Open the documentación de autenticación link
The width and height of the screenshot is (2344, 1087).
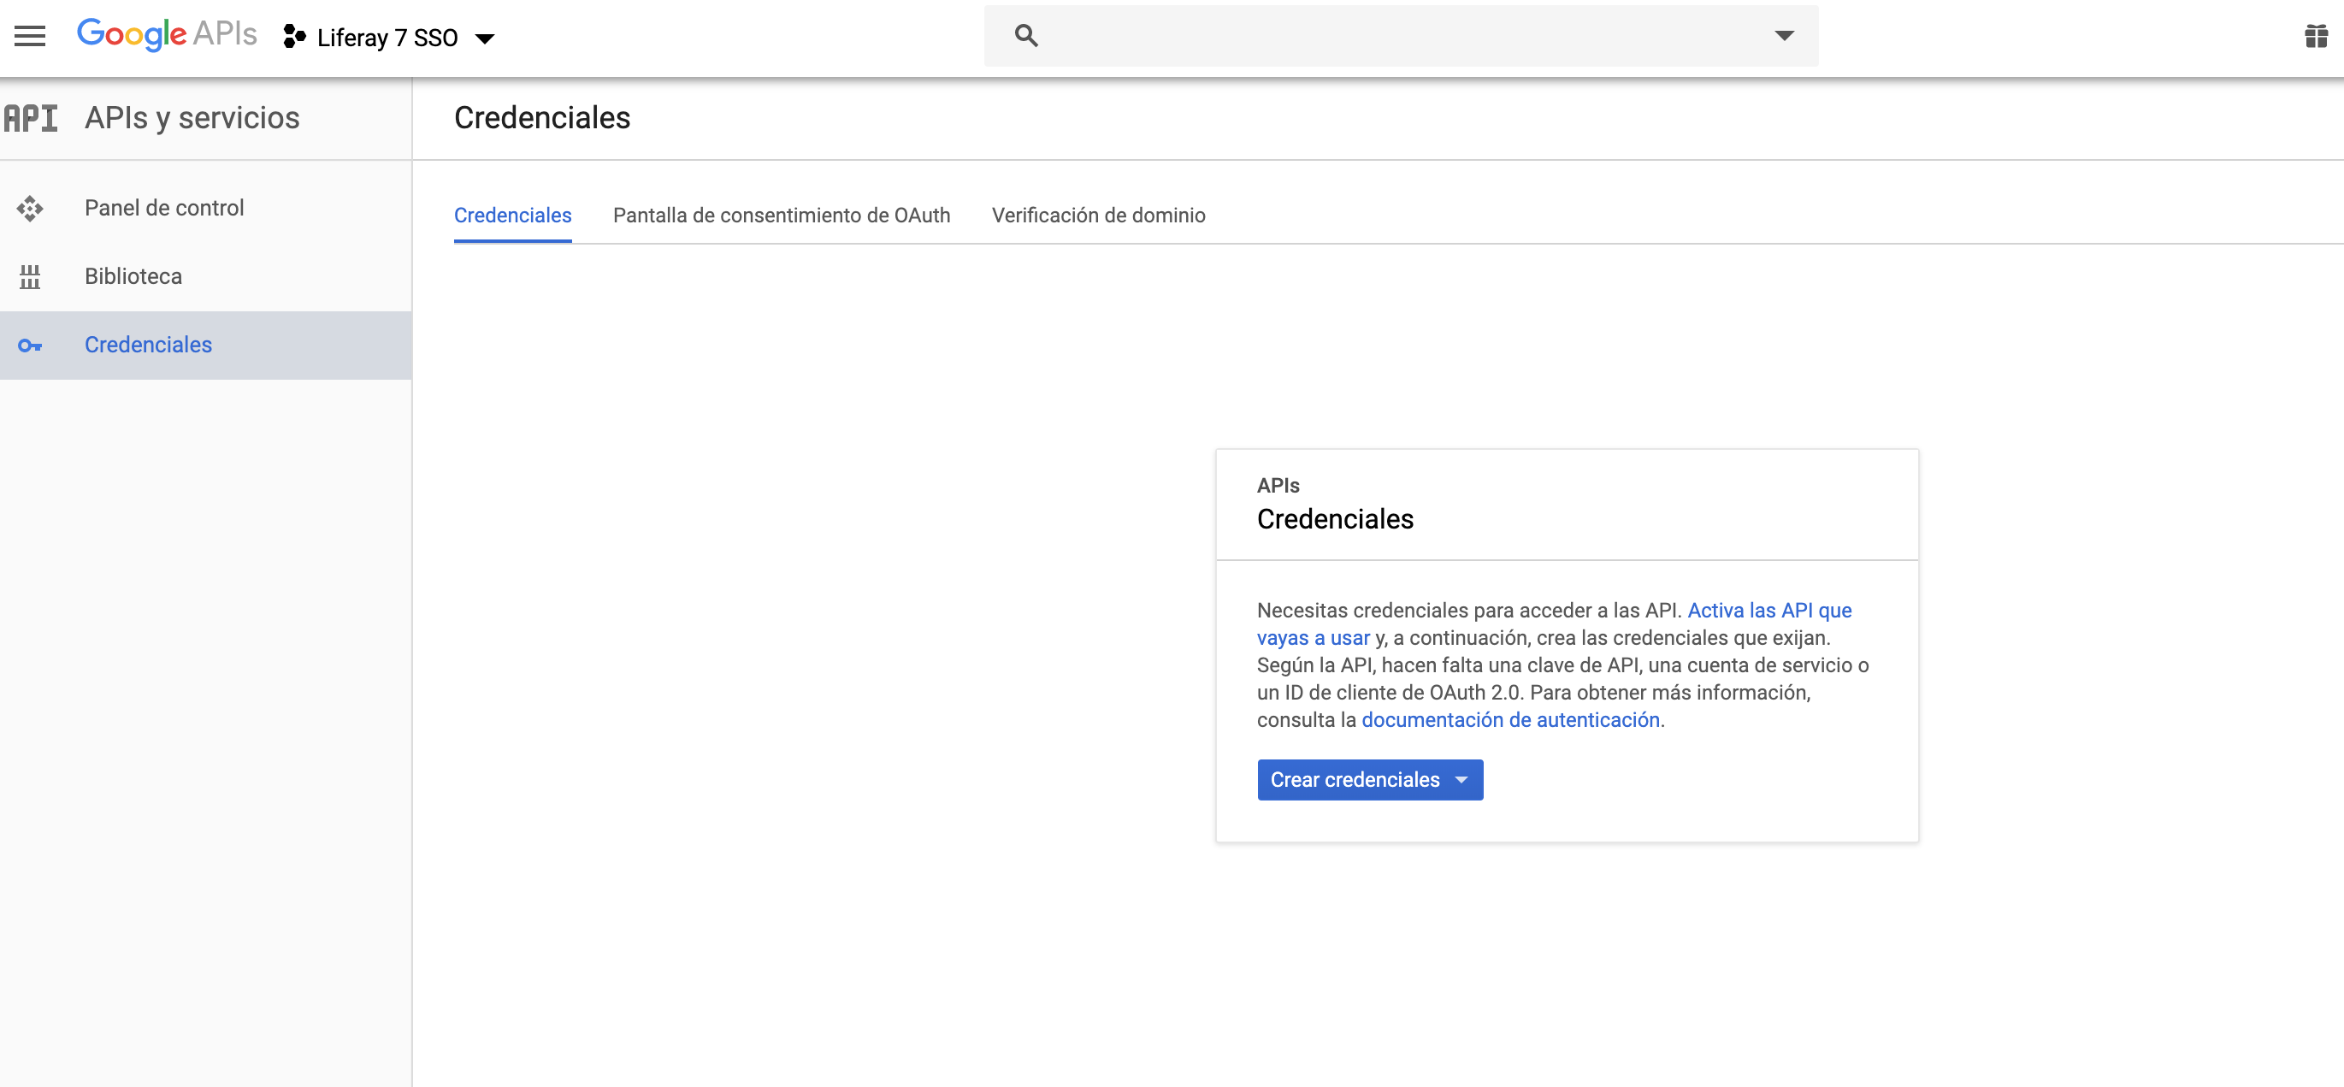pos(1509,719)
